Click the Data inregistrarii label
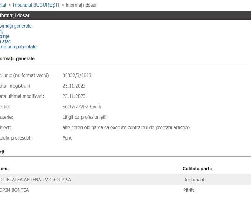Screen dimensions: 251x199 click(x=15, y=86)
